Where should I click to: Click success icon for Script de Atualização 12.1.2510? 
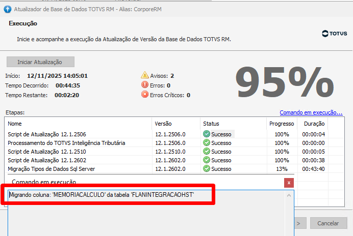click(207, 152)
